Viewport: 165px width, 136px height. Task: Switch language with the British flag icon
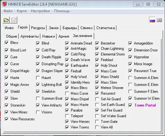159,20
